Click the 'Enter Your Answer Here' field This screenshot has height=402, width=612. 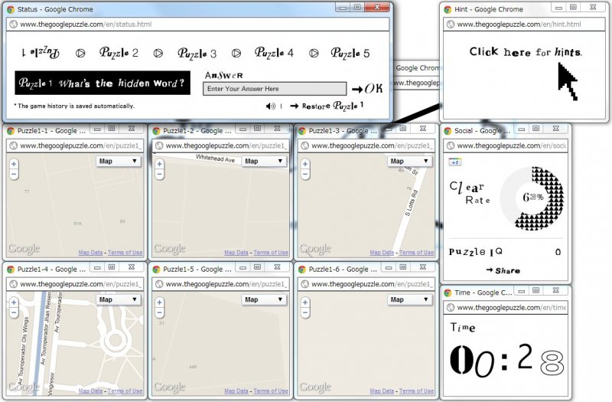click(275, 89)
